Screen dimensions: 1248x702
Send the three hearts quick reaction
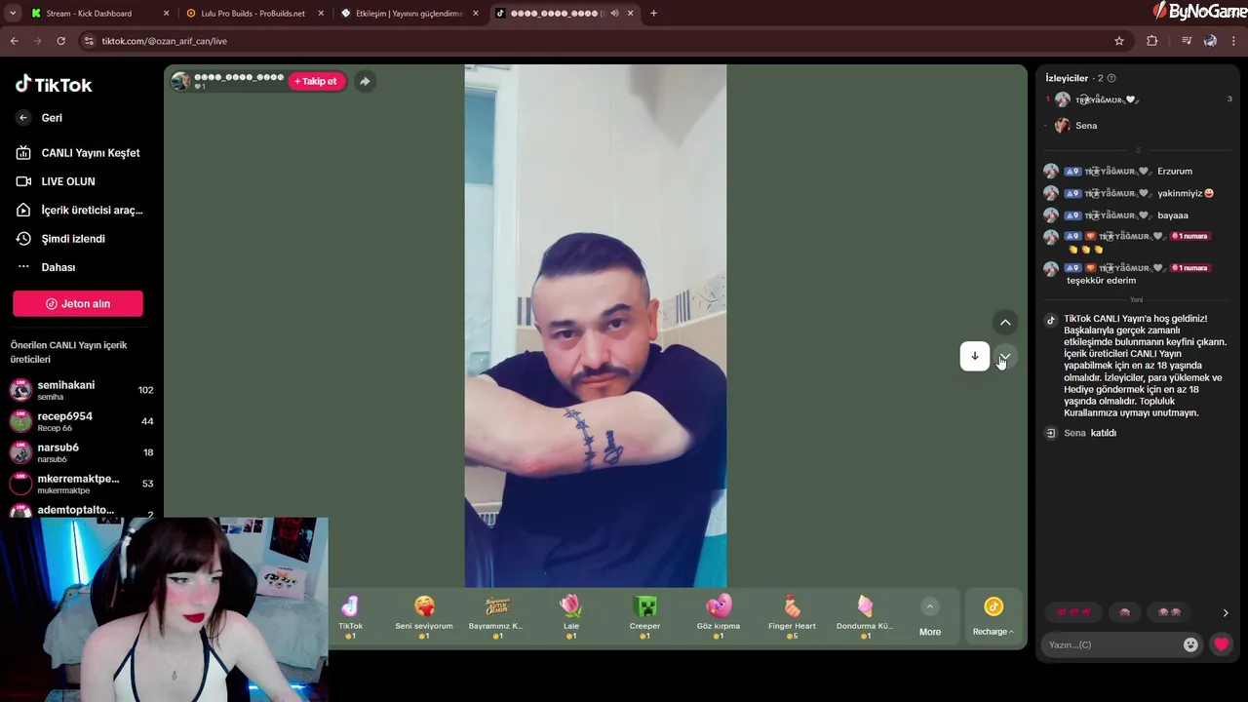(x=1073, y=612)
